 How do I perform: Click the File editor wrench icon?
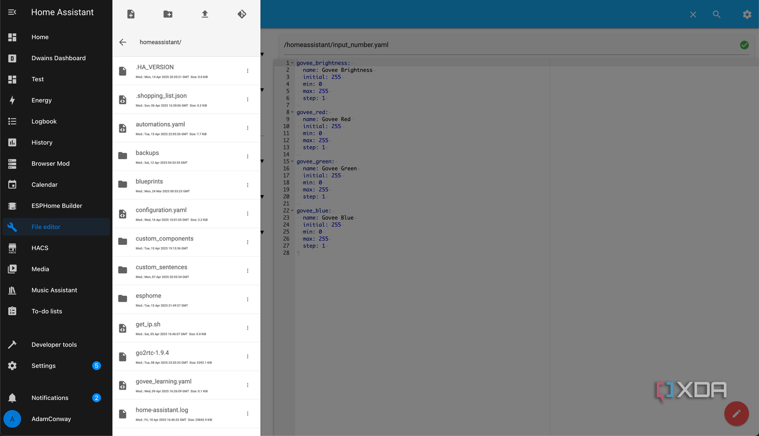pyautogui.click(x=12, y=227)
